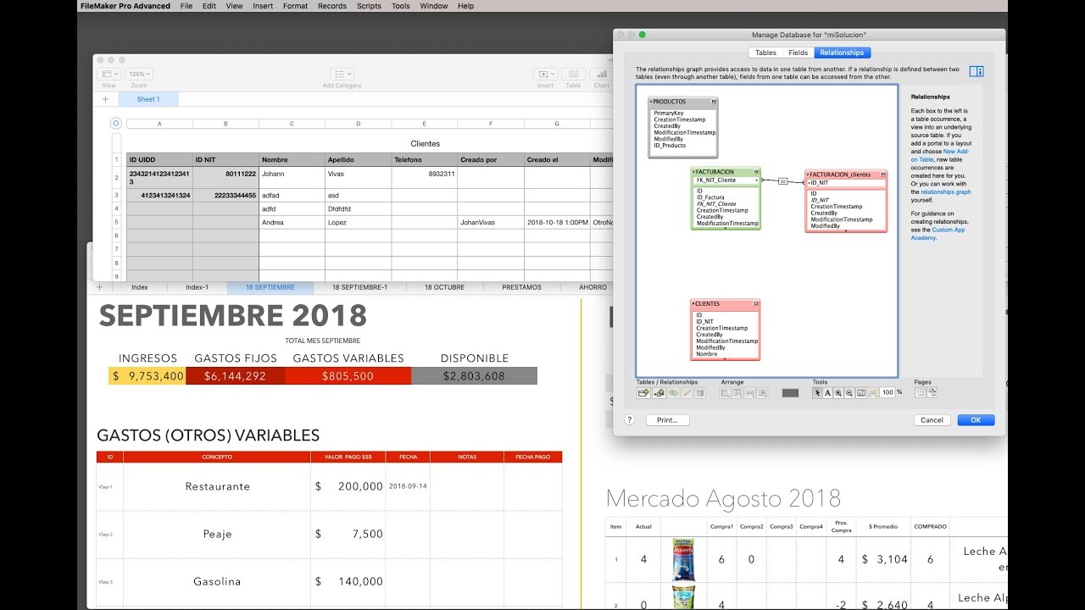
Task: Select the zoom out magnifier tool
Action: (x=849, y=393)
